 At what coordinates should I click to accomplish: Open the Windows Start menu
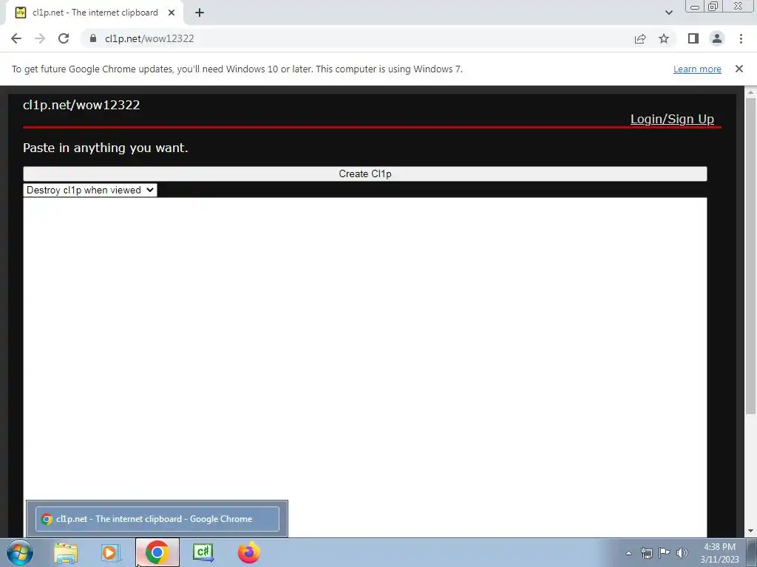coord(20,552)
